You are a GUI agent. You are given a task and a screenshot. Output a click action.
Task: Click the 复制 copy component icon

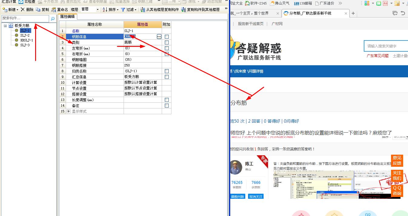tap(38, 10)
